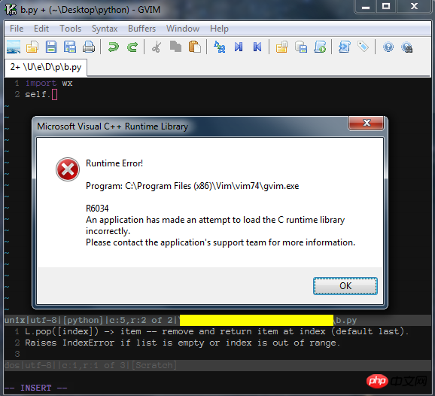Save all files from the toolbar

[x=70, y=47]
